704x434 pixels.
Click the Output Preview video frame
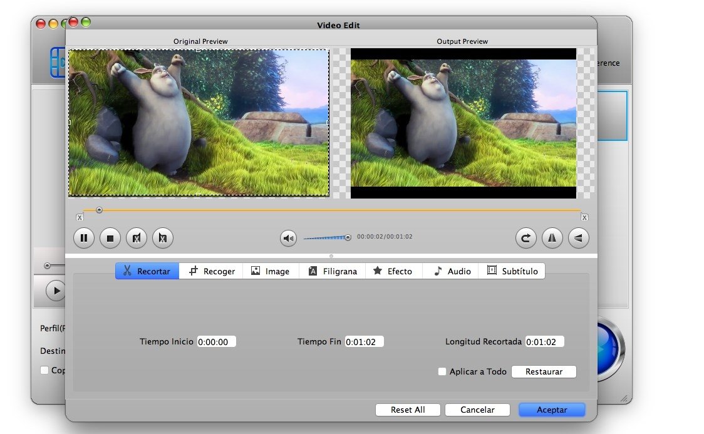[463, 123]
